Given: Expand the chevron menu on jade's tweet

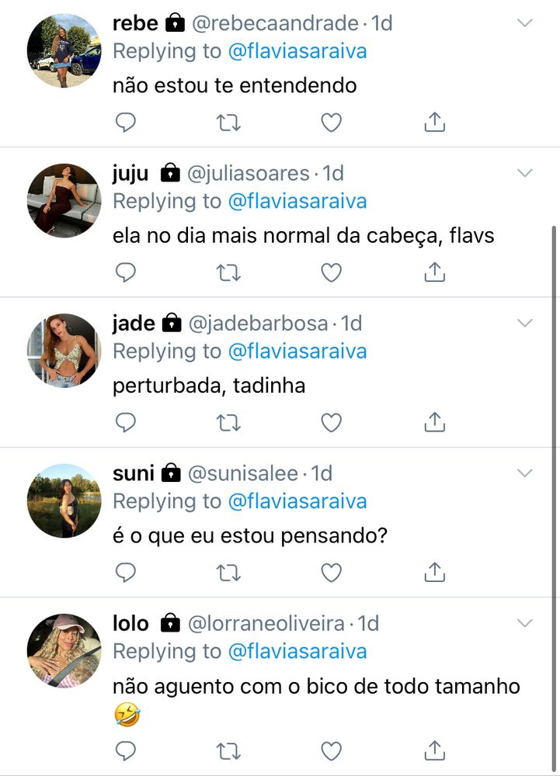Looking at the screenshot, I should tap(526, 323).
